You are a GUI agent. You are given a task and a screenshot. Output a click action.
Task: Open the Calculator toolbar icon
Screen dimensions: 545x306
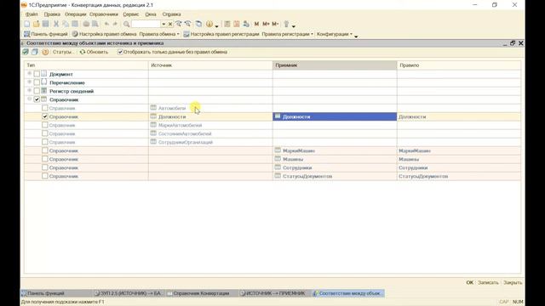tap(227, 24)
